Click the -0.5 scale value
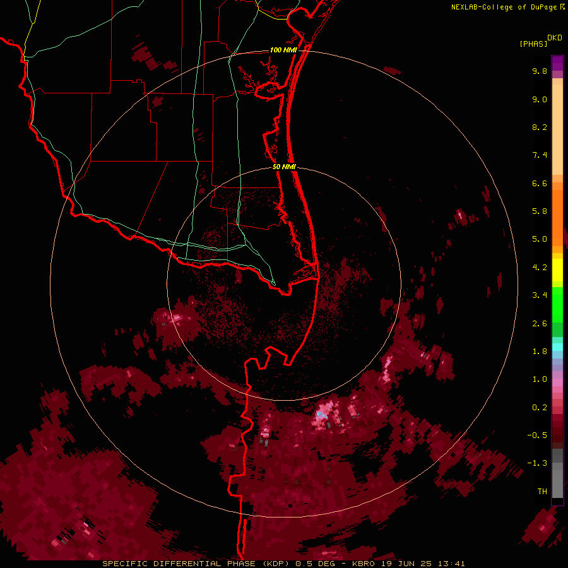This screenshot has width=568, height=568. pos(537,435)
